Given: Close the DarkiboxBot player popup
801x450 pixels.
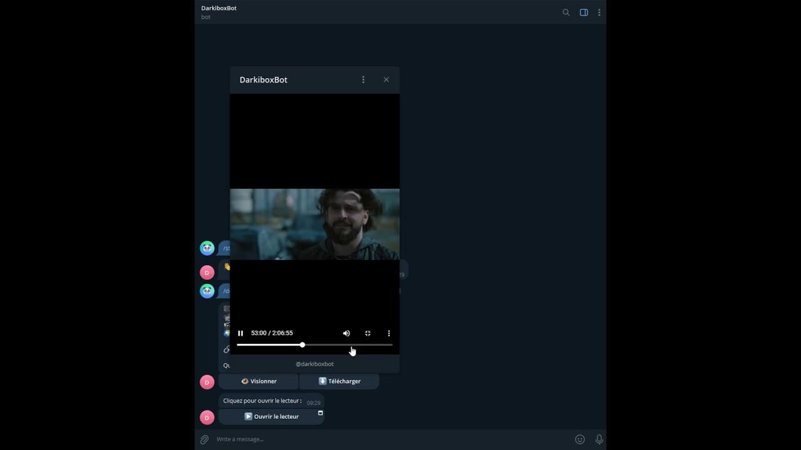Looking at the screenshot, I should point(386,79).
